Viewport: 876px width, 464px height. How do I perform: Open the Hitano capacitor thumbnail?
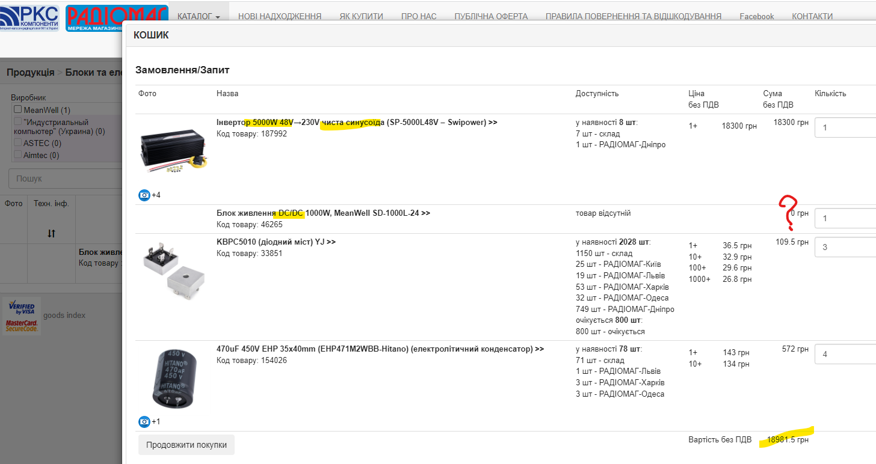tap(173, 379)
